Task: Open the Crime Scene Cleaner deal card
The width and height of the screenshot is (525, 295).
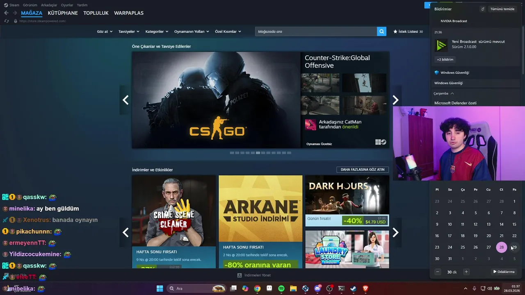Action: coord(174,222)
